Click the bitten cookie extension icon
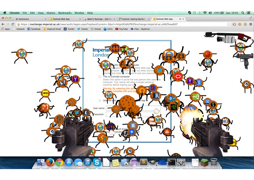The height and width of the screenshot is (180, 254). [245, 24]
